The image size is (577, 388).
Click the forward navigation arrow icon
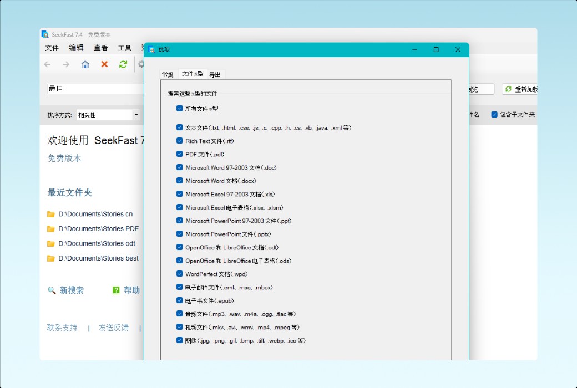tap(66, 64)
